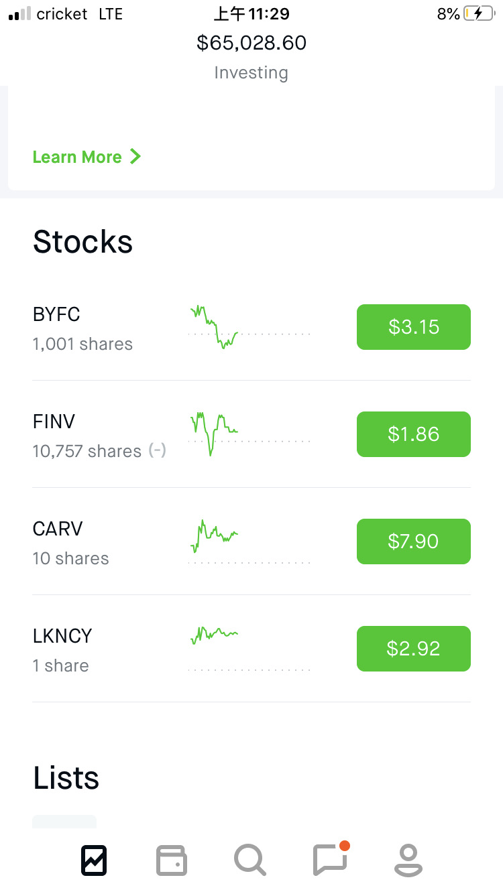Tap the Learn More link

tap(77, 157)
